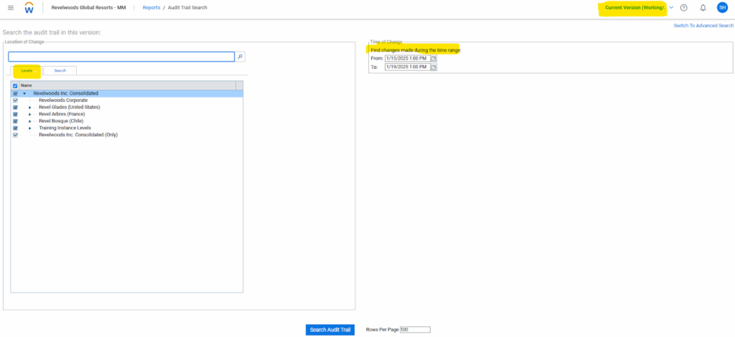
Task: Click the Search Audit Trail button
Action: point(329,330)
